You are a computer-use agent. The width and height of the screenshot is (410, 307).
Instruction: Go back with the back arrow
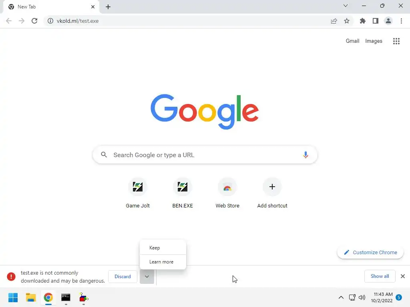click(x=9, y=21)
